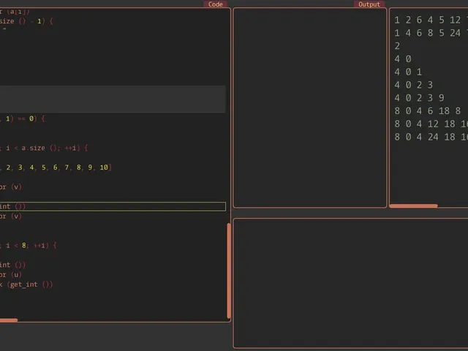Select the output row starting '8 0 4 24 18'

[x=431, y=137]
